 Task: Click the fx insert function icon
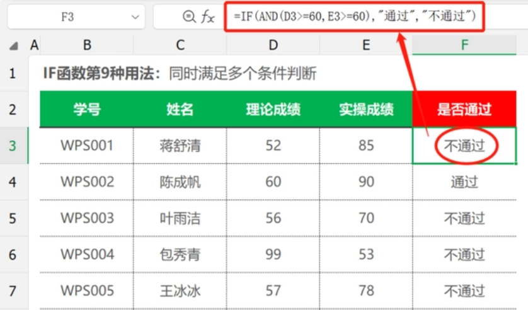click(207, 16)
